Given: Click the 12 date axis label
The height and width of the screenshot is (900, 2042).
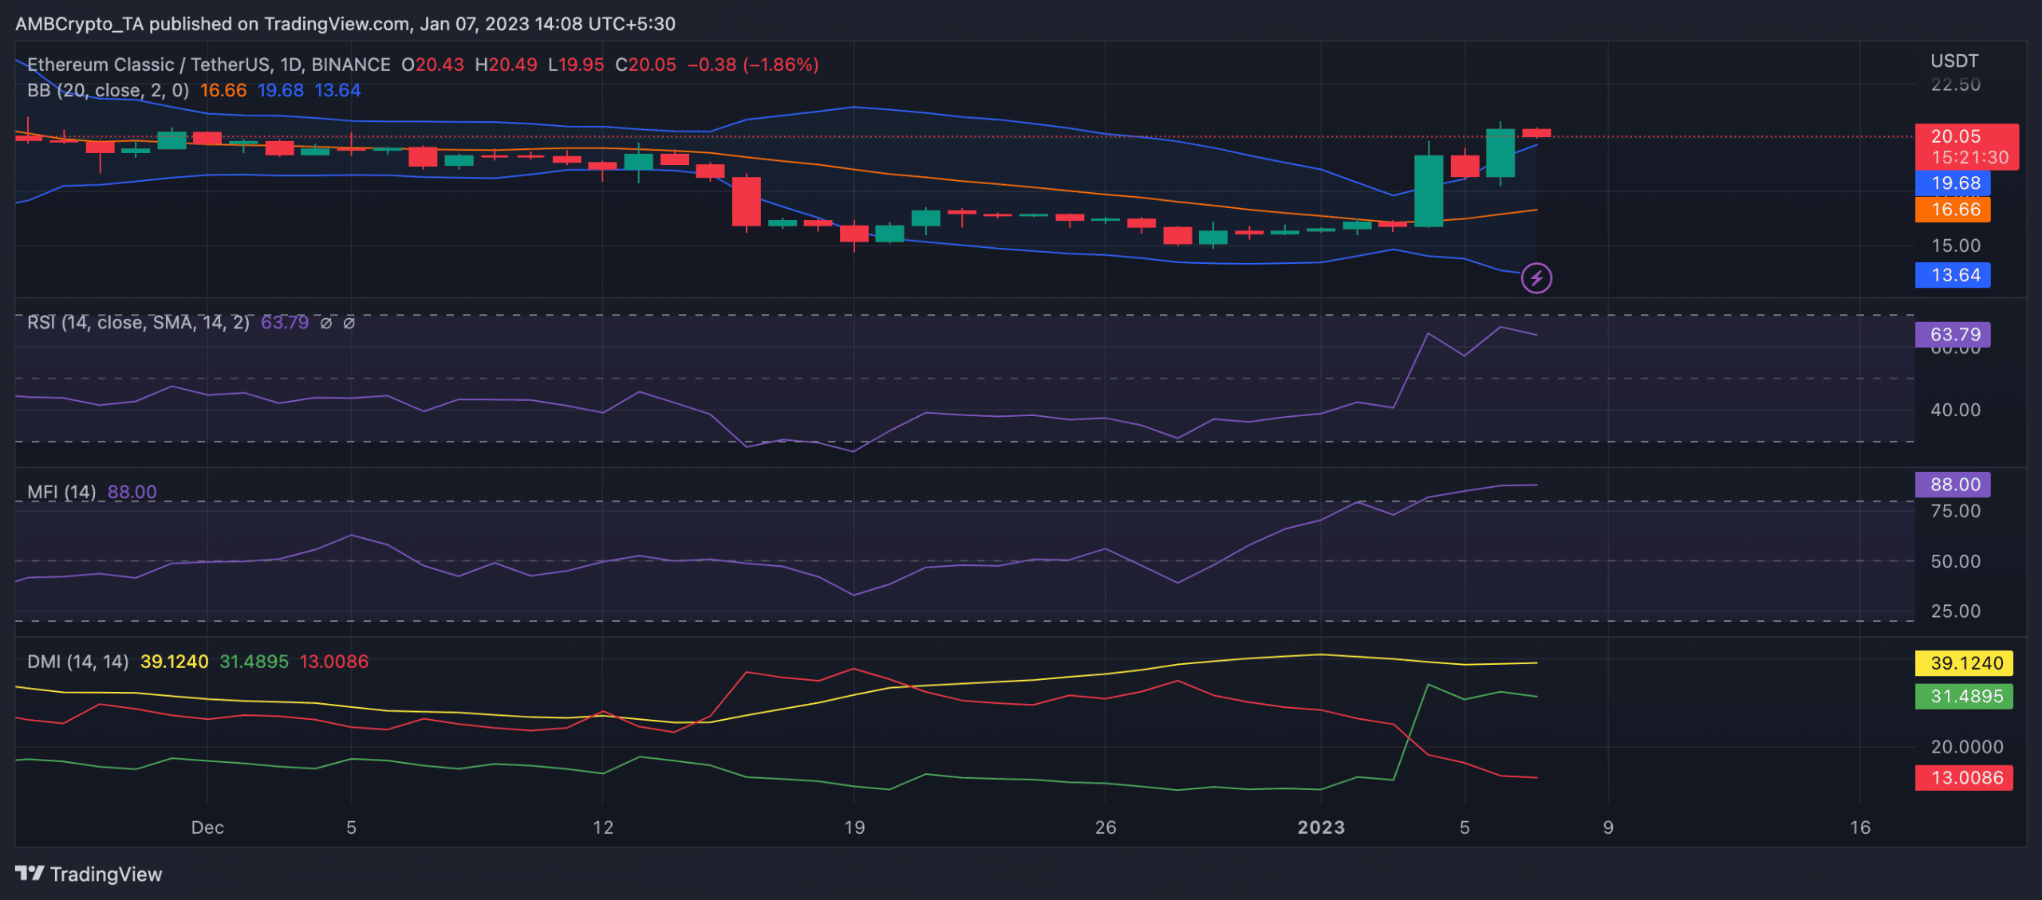Looking at the screenshot, I should 603,827.
